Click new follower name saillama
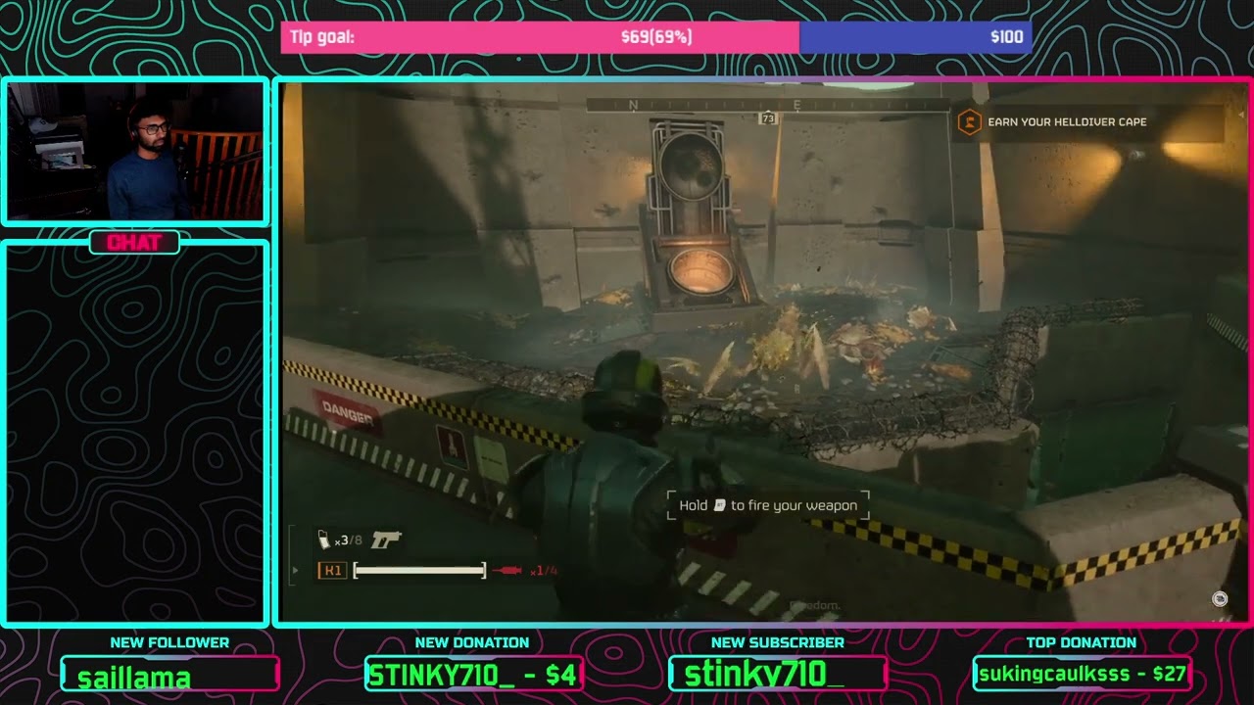 (134, 677)
